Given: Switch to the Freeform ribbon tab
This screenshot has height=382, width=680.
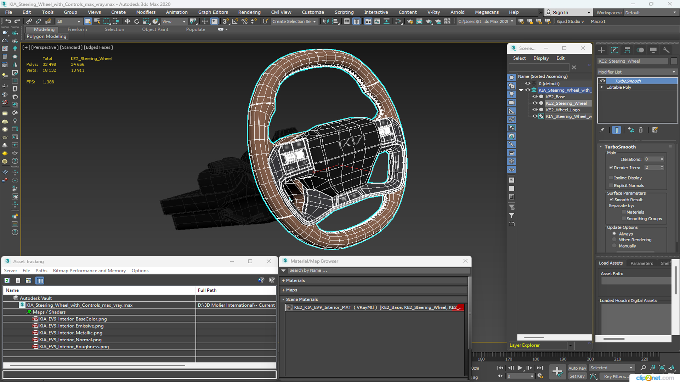Looking at the screenshot, I should [77, 29].
